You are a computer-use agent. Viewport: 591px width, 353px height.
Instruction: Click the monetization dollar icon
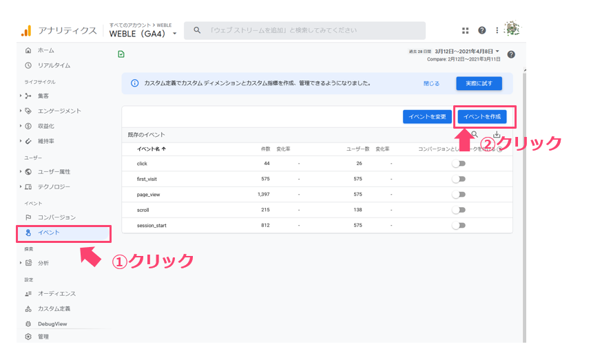tap(28, 126)
